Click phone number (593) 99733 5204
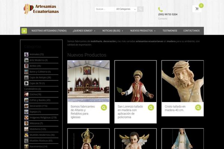The width and height of the screenshot is (224, 149). [168, 15]
